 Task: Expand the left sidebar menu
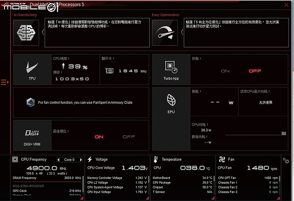click(5, 82)
